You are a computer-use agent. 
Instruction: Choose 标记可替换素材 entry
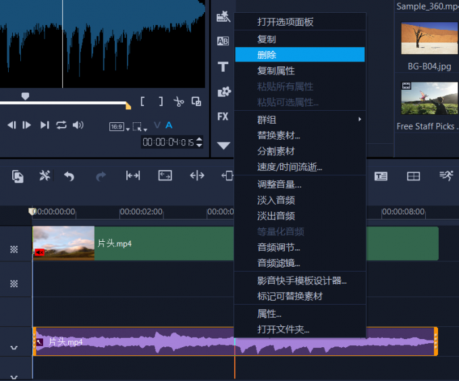coord(300,296)
